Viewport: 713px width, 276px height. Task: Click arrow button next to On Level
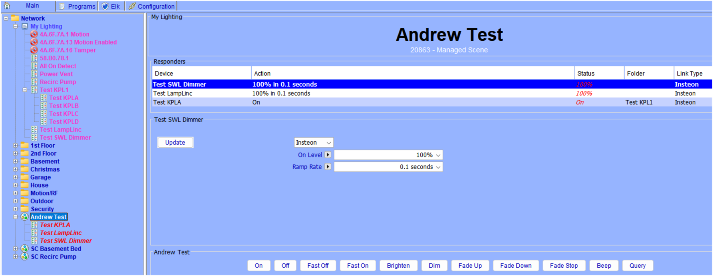[x=328, y=155]
